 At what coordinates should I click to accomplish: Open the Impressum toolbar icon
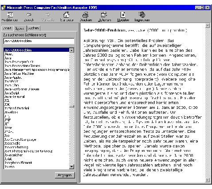(142, 15)
